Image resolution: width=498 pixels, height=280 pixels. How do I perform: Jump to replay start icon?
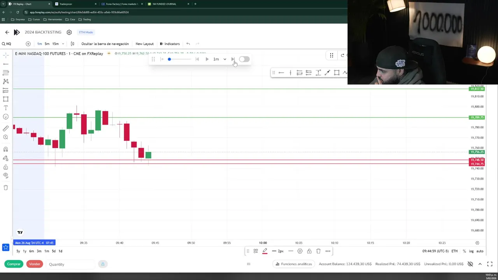pos(162,59)
